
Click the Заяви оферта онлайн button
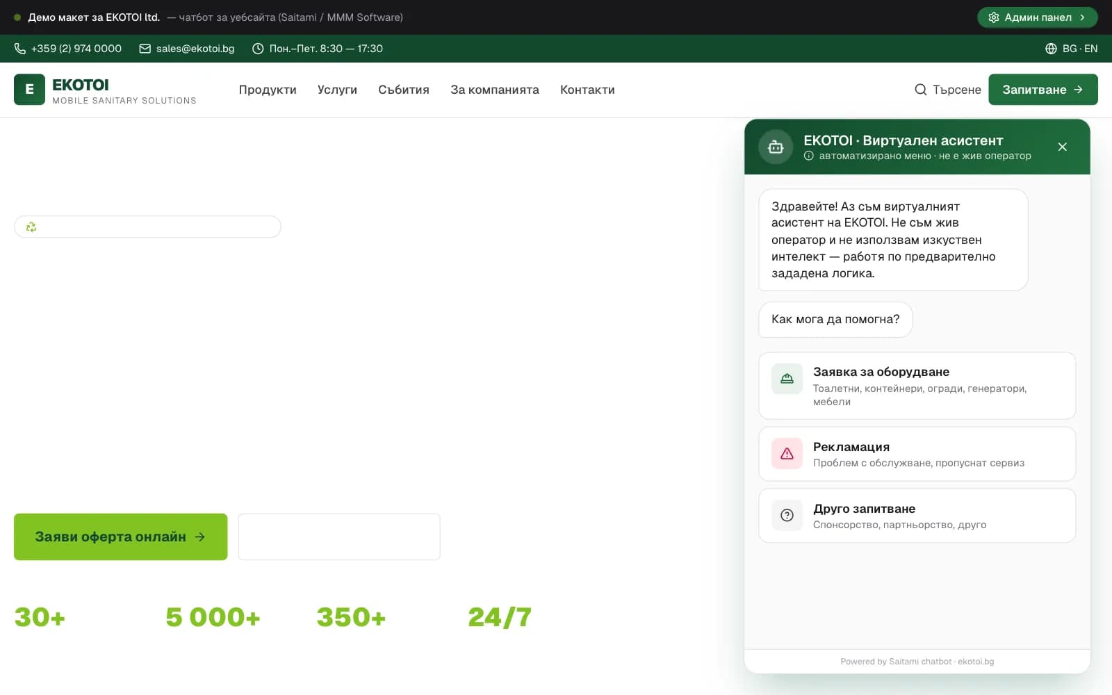click(121, 537)
